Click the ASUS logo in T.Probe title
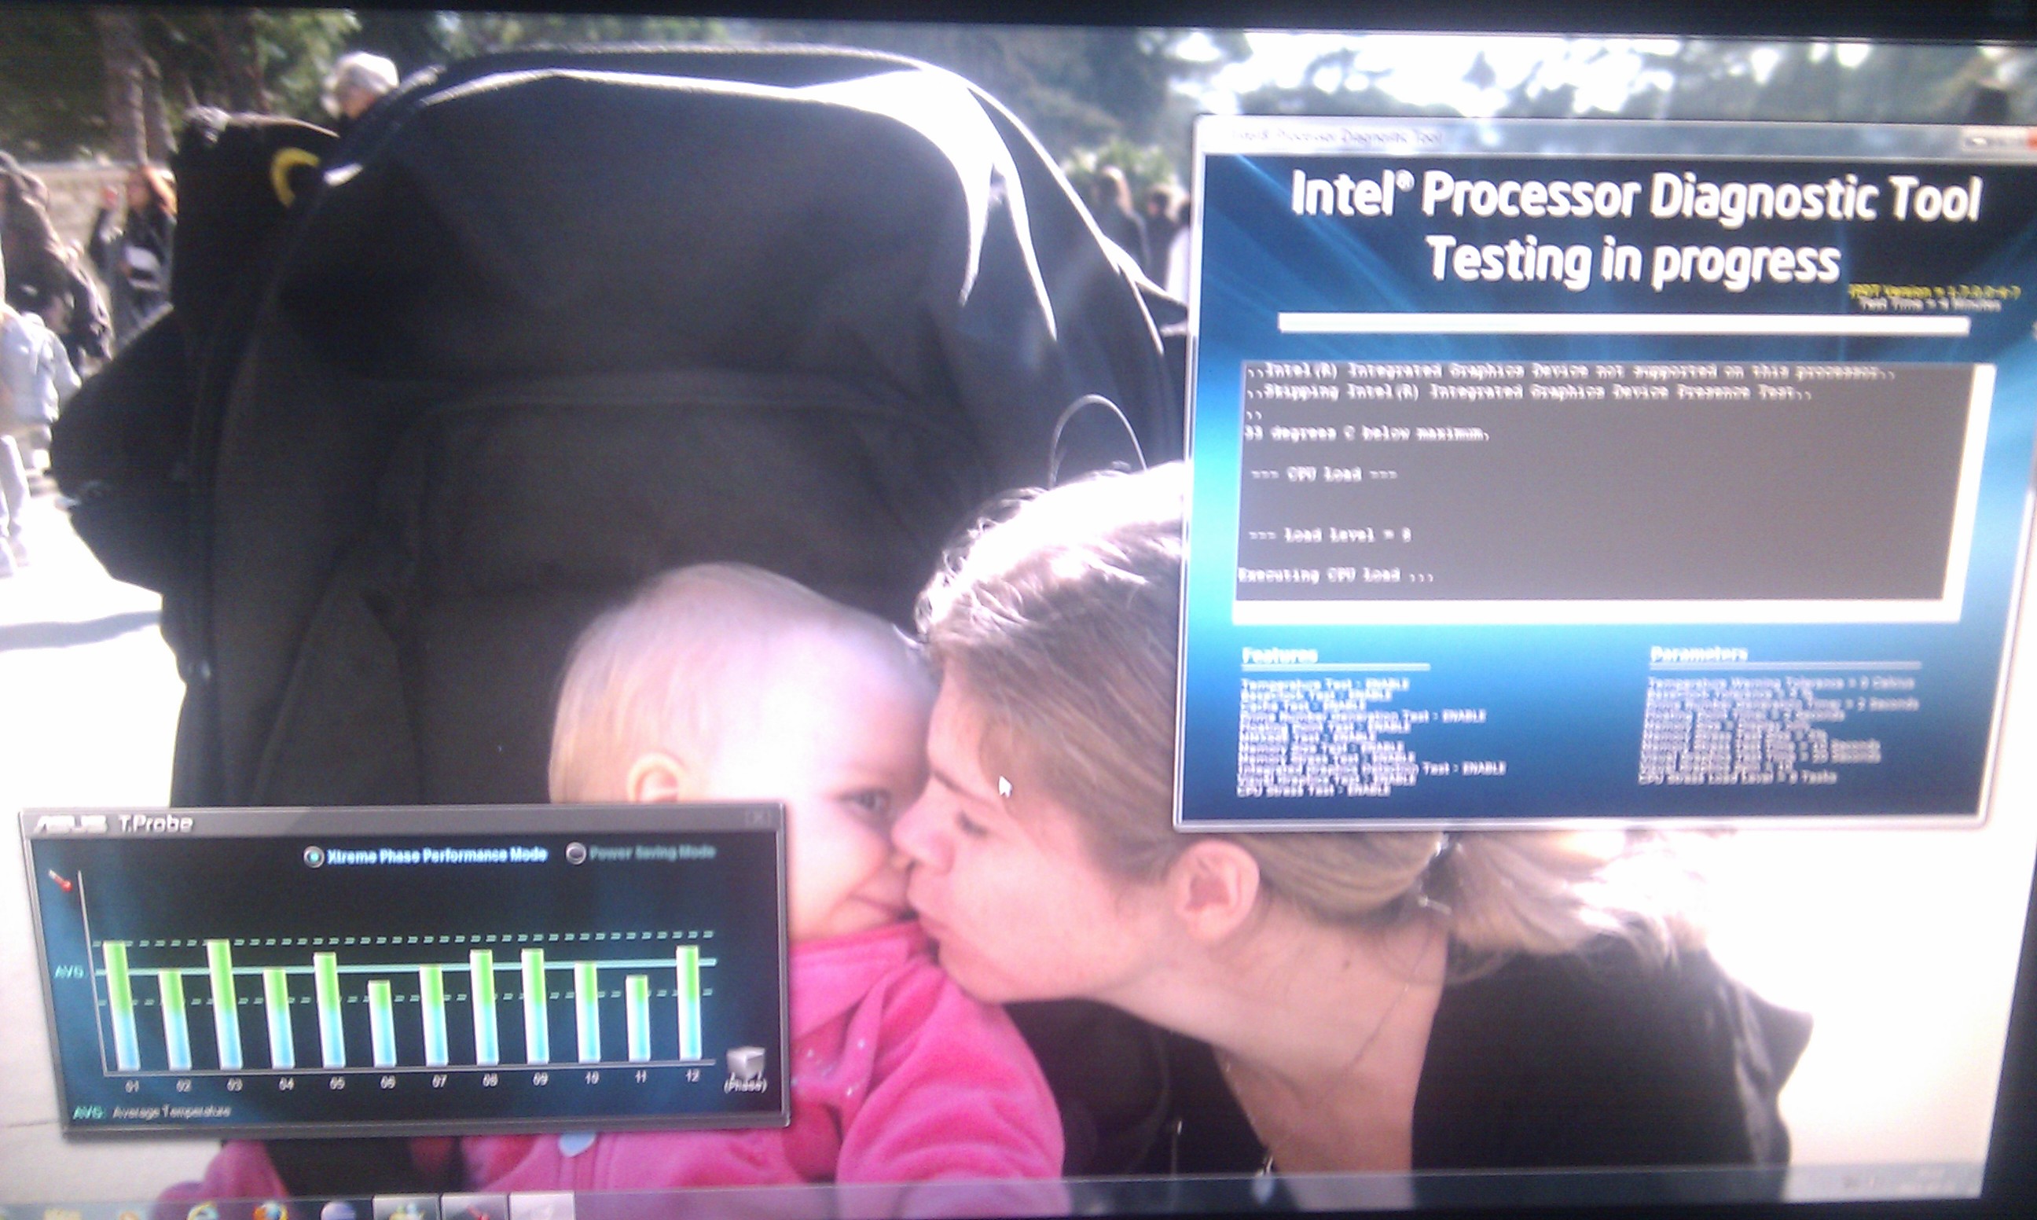The height and width of the screenshot is (1220, 2037). (x=70, y=824)
